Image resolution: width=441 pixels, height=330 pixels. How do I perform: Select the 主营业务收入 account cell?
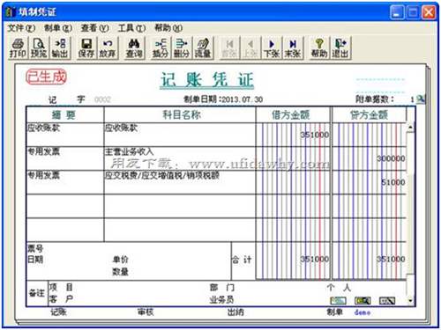180,158
